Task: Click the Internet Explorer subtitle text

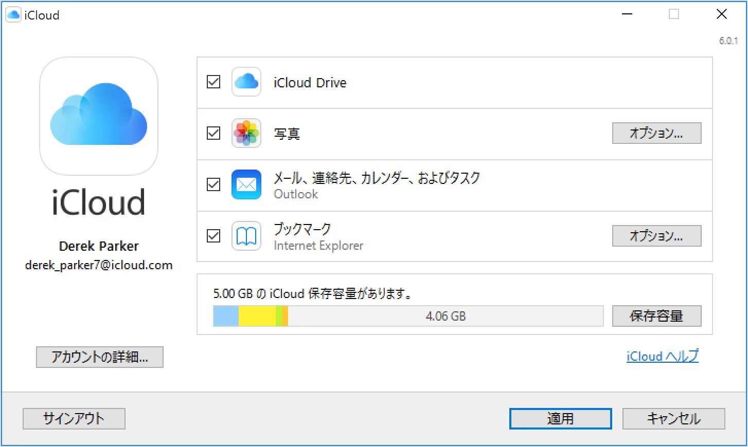Action: click(318, 246)
